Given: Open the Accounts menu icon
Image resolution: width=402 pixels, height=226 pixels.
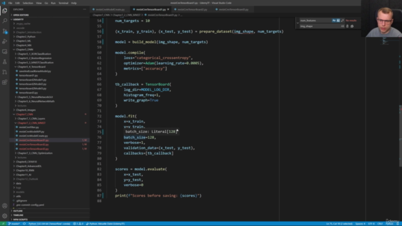Looking at the screenshot, I should pyautogui.click(x=4, y=206).
